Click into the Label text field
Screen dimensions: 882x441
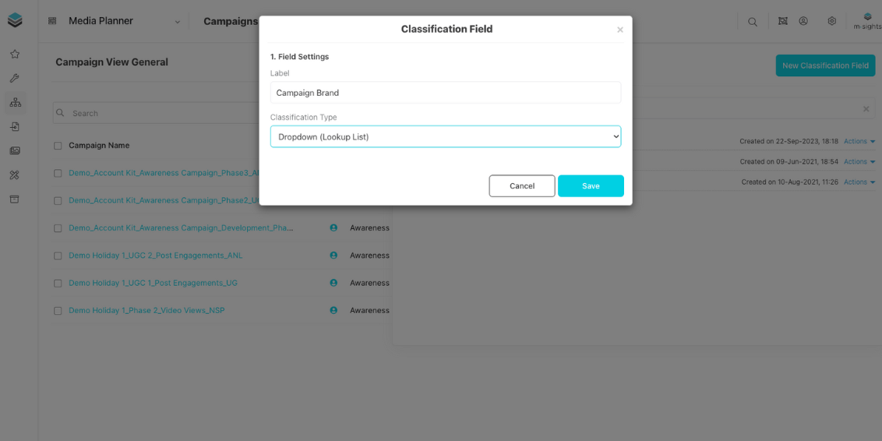coord(445,93)
